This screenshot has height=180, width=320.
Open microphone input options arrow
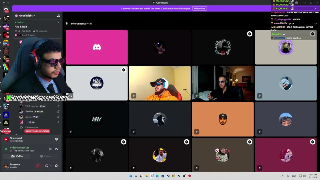(41, 166)
